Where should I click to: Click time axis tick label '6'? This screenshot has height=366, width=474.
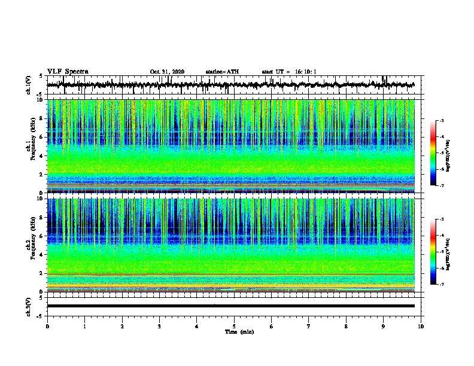272,327
